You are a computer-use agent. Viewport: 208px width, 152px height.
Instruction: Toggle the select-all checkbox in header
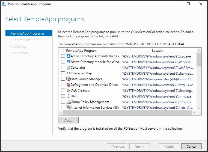tap(62, 51)
